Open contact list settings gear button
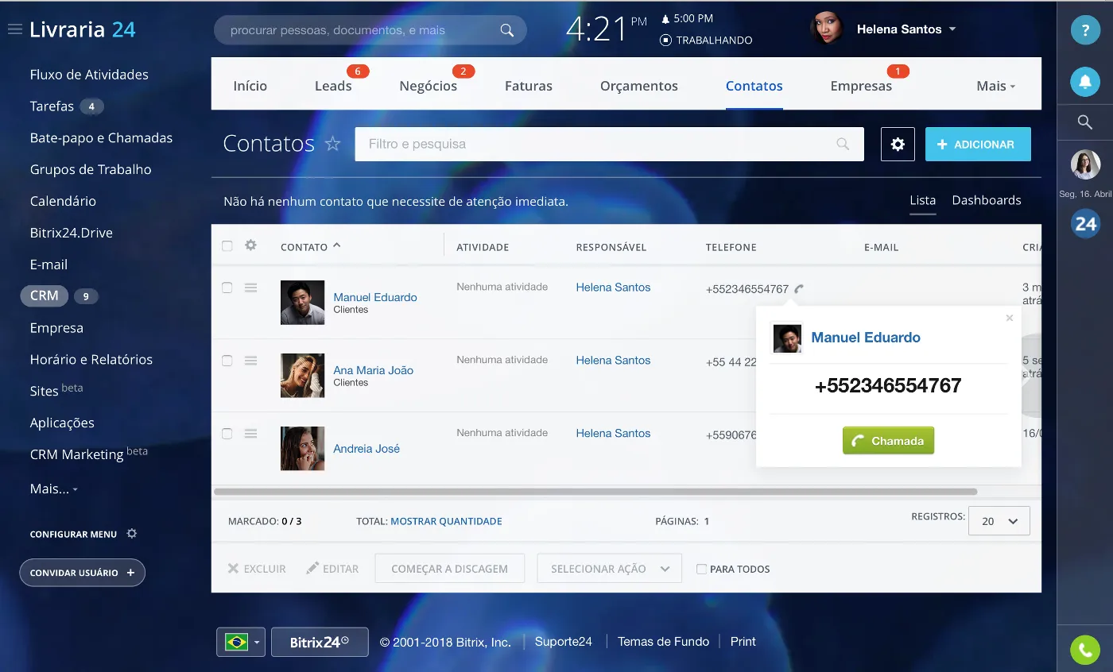Viewport: 1113px width, 672px height. 898,144
